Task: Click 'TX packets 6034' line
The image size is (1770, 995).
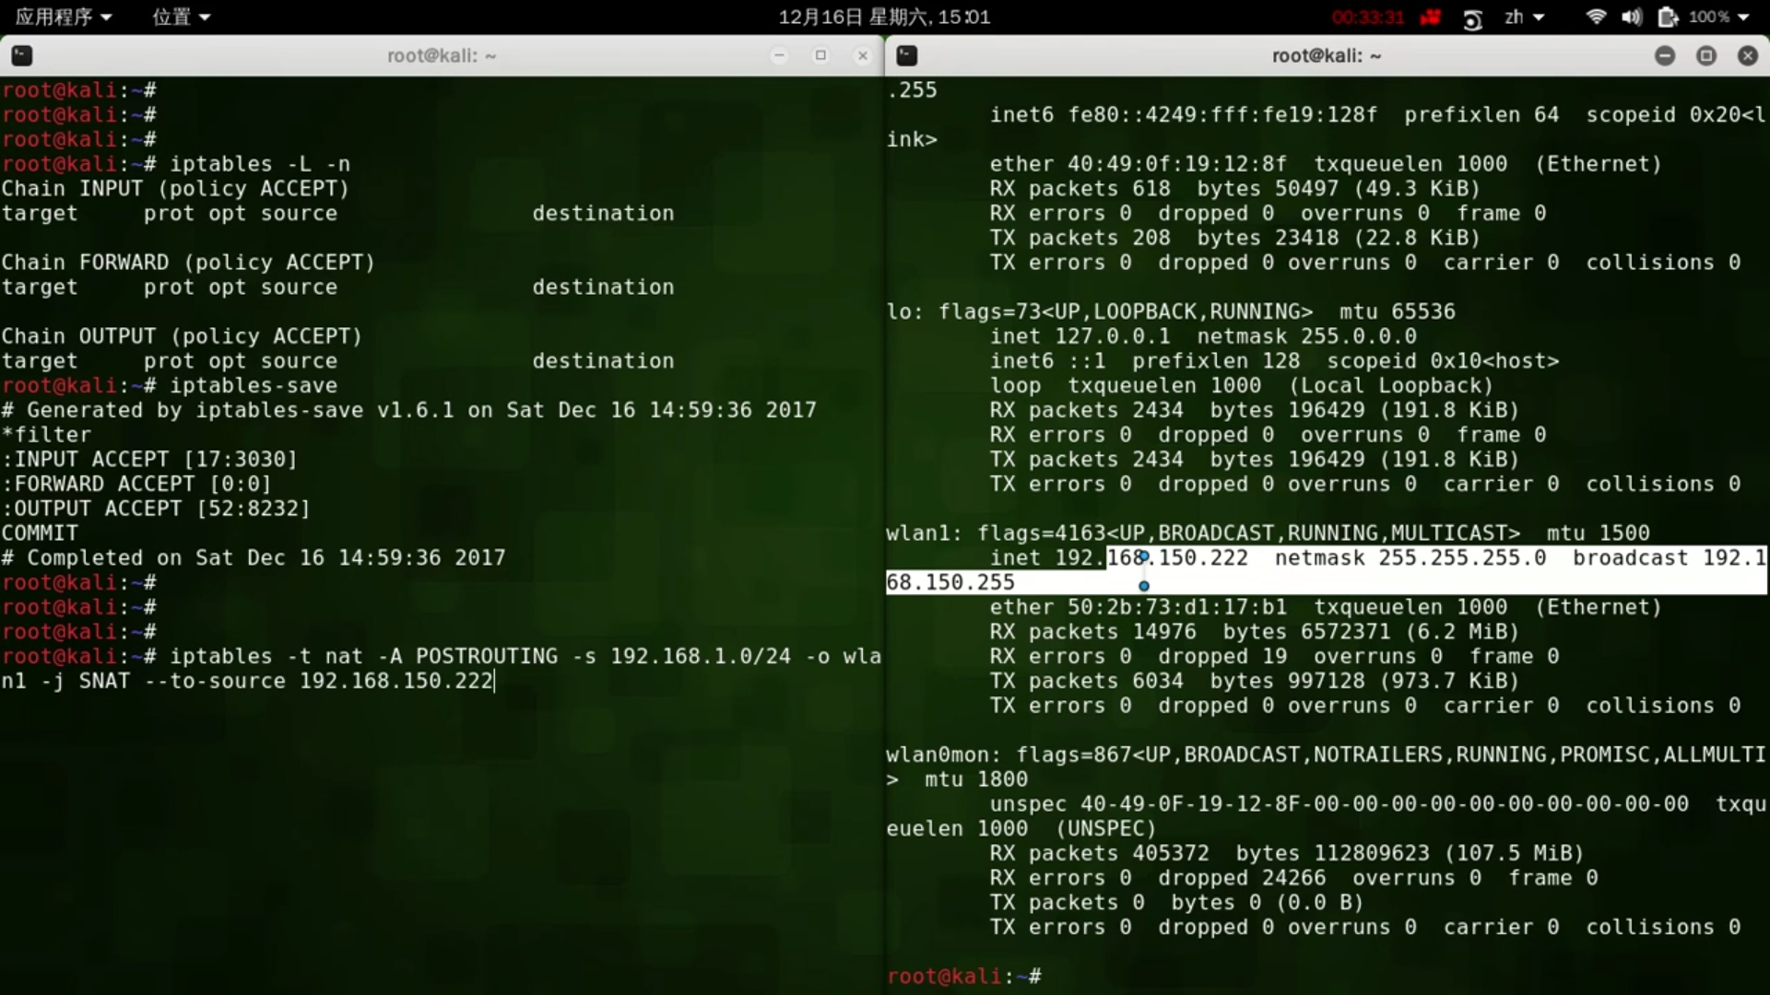Action: coord(1254,681)
